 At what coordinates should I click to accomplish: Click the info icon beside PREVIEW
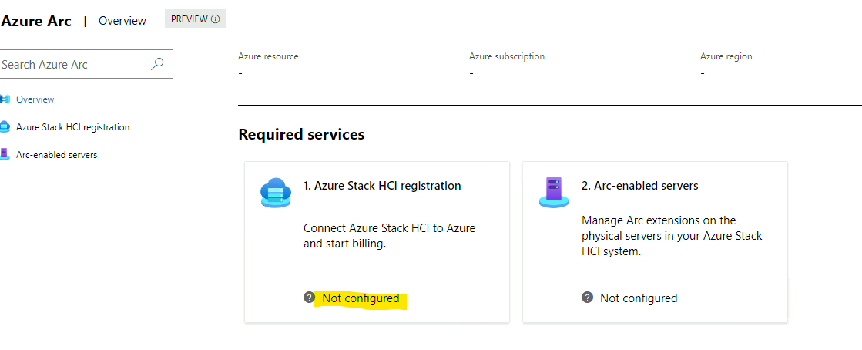click(216, 19)
